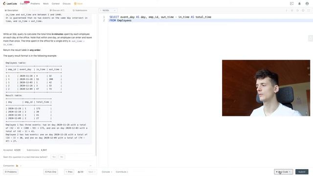
Task: Open the Console dropdown
Action: point(107,172)
